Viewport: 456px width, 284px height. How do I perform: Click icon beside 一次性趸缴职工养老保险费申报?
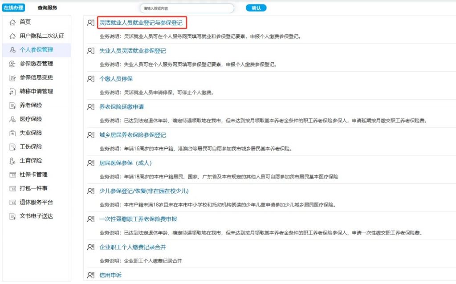click(x=91, y=219)
